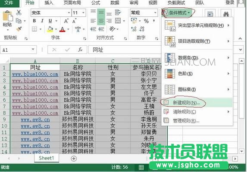Open the number format 常规 dropdown
247x172 pixels.
pos(155,13)
